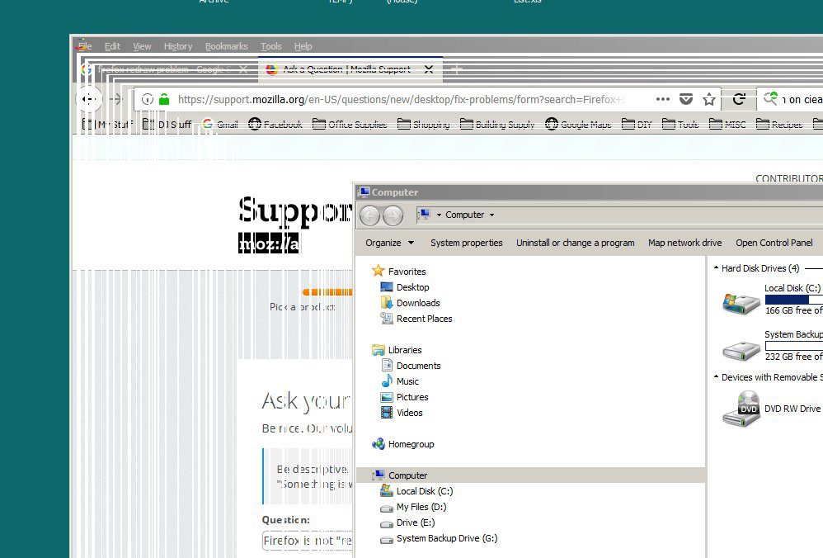
Task: Open the Tools menu in Firefox
Action: (x=270, y=46)
